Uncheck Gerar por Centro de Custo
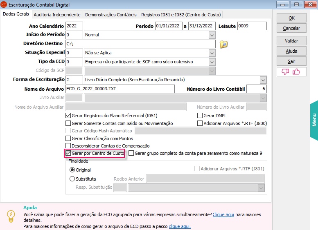 [x=68, y=153]
